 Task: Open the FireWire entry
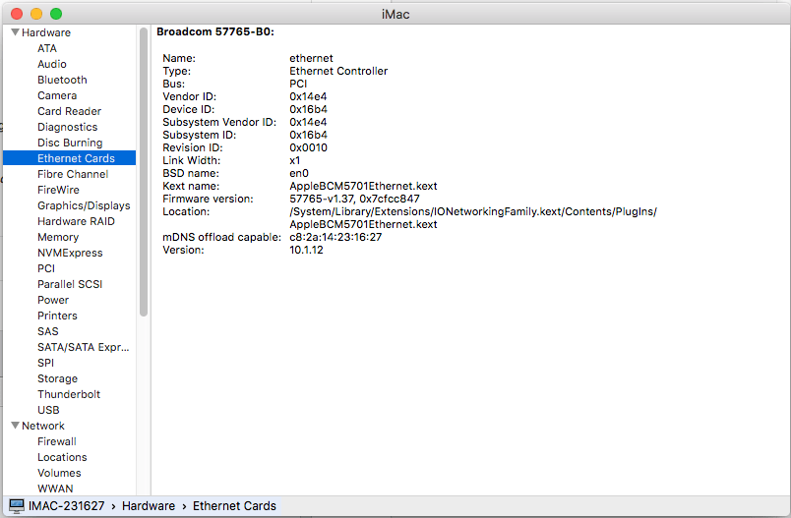58,190
